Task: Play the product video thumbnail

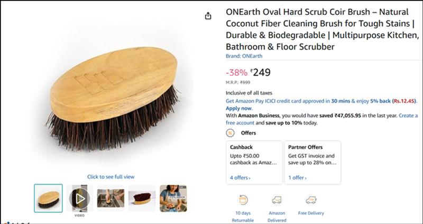Action: coord(79,198)
